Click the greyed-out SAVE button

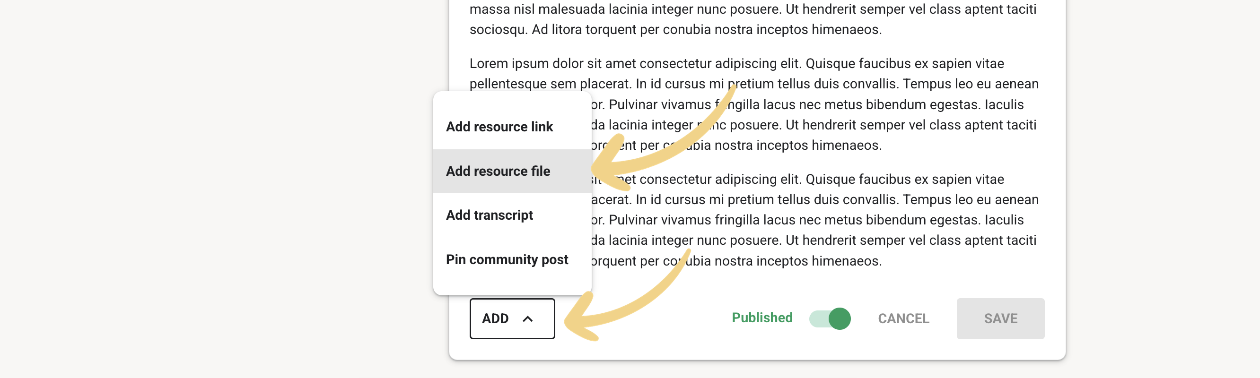tap(1000, 319)
